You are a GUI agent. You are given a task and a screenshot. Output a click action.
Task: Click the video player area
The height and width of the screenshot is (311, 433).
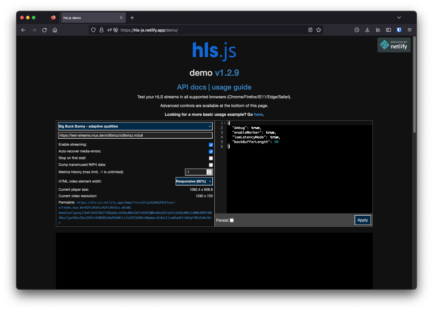(x=214, y=261)
